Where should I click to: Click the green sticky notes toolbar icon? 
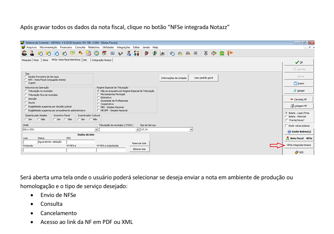point(73,53)
